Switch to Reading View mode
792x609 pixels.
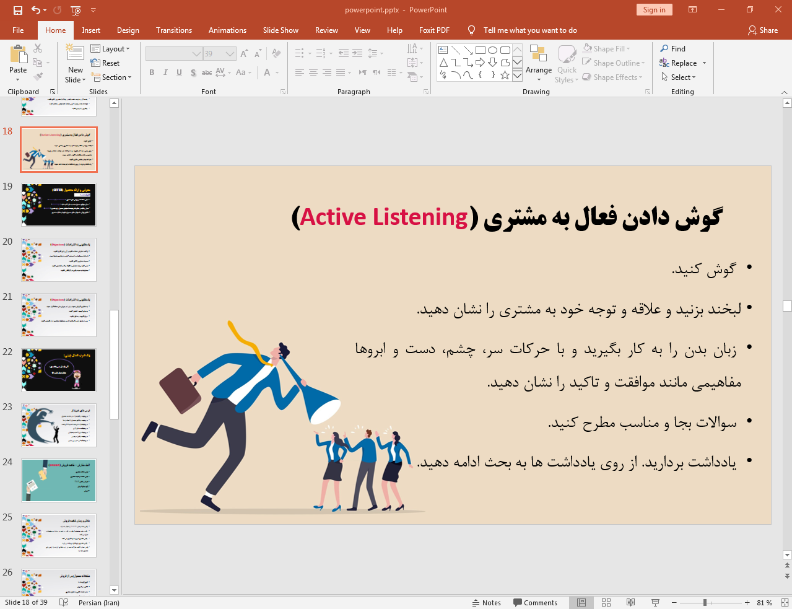(x=630, y=602)
